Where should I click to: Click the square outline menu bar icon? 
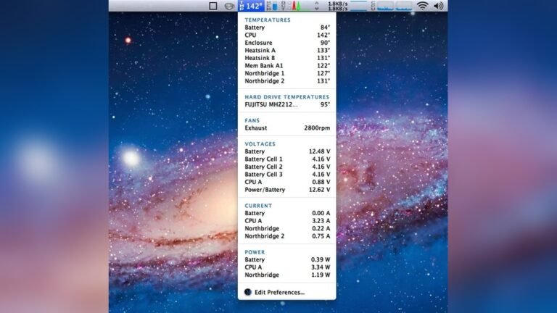(x=213, y=6)
